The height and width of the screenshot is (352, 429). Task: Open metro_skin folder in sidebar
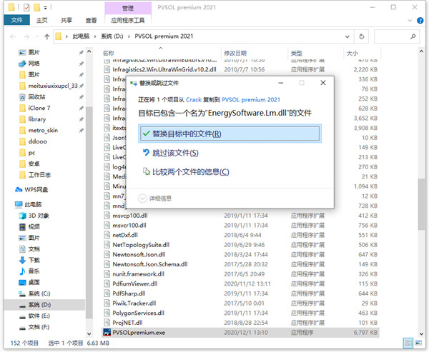pyautogui.click(x=43, y=131)
